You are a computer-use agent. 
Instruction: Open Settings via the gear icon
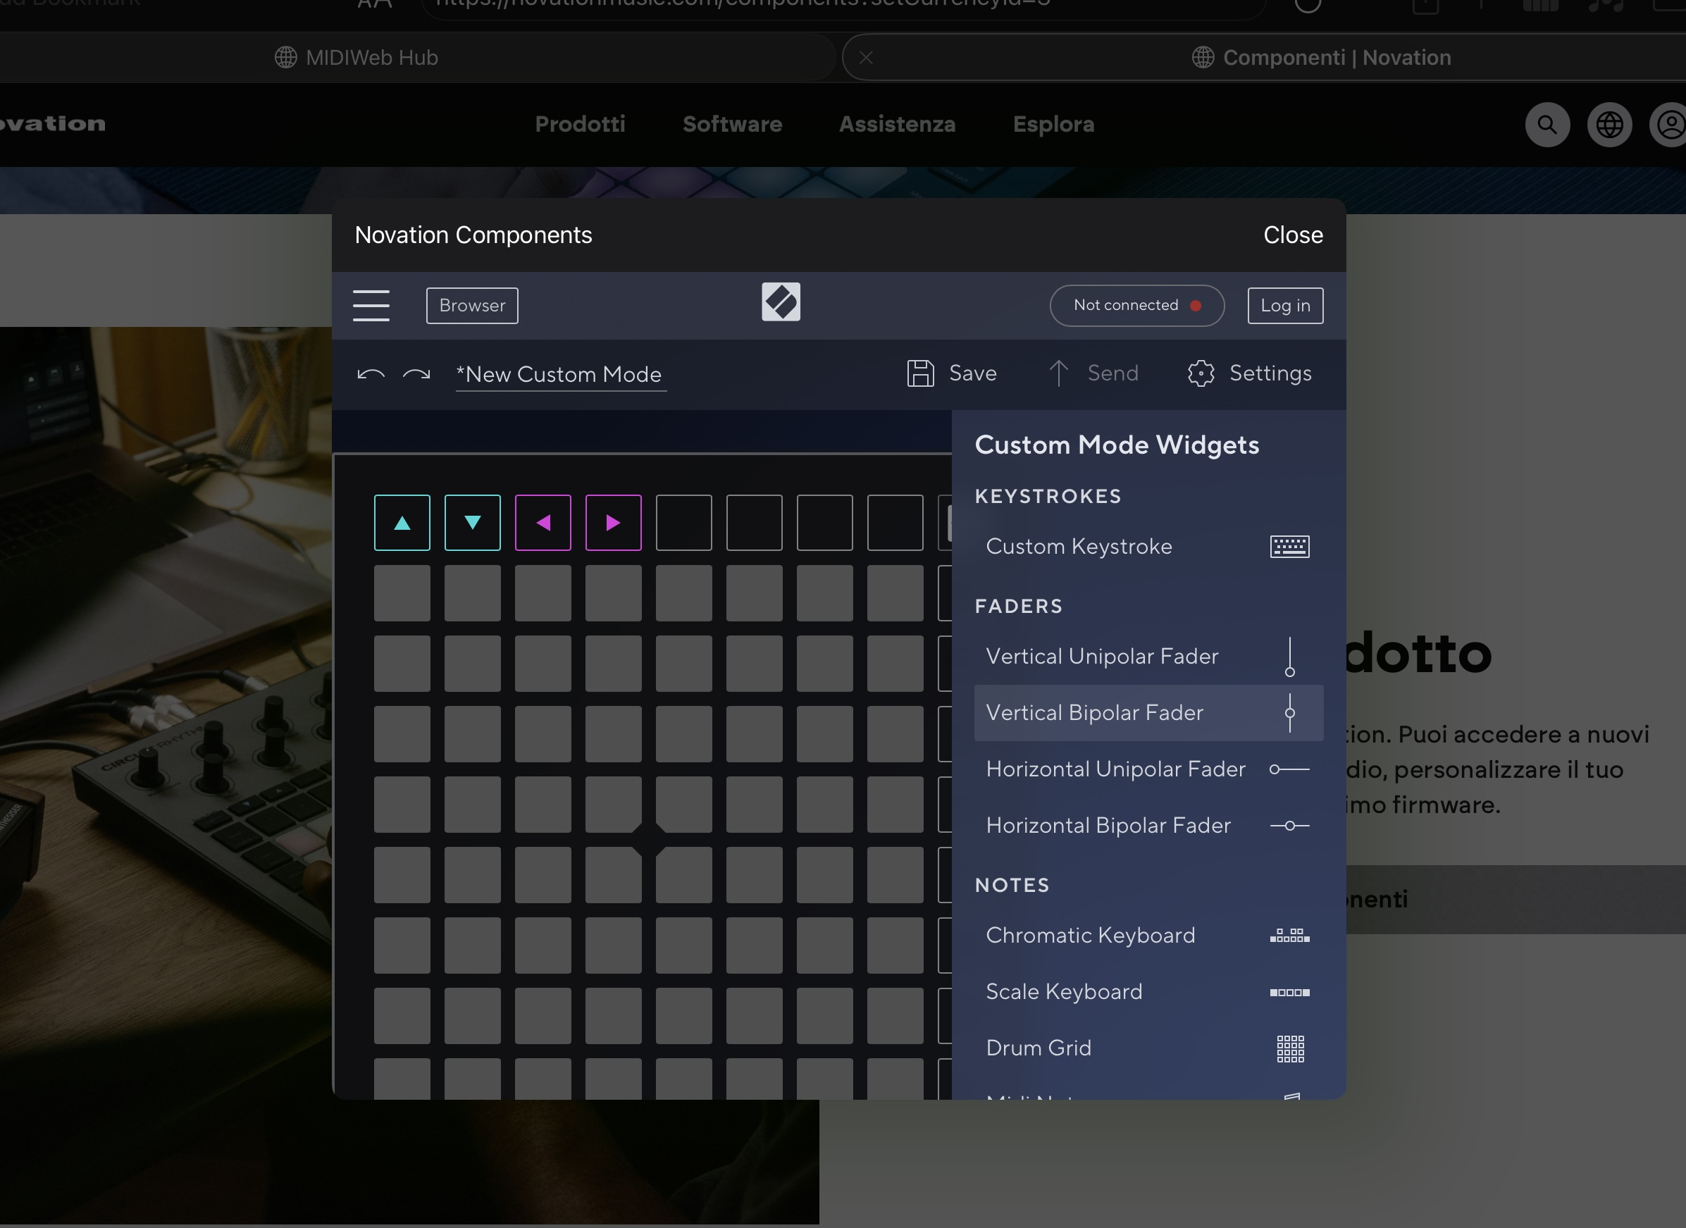pyautogui.click(x=1201, y=373)
